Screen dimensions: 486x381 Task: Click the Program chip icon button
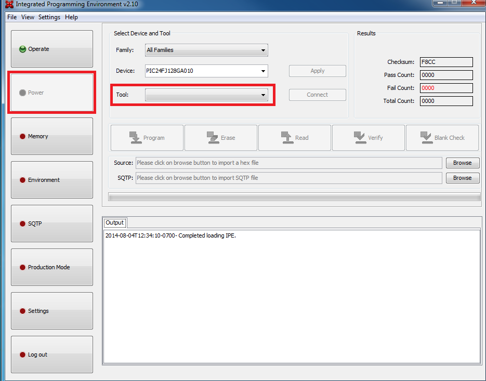(x=147, y=138)
